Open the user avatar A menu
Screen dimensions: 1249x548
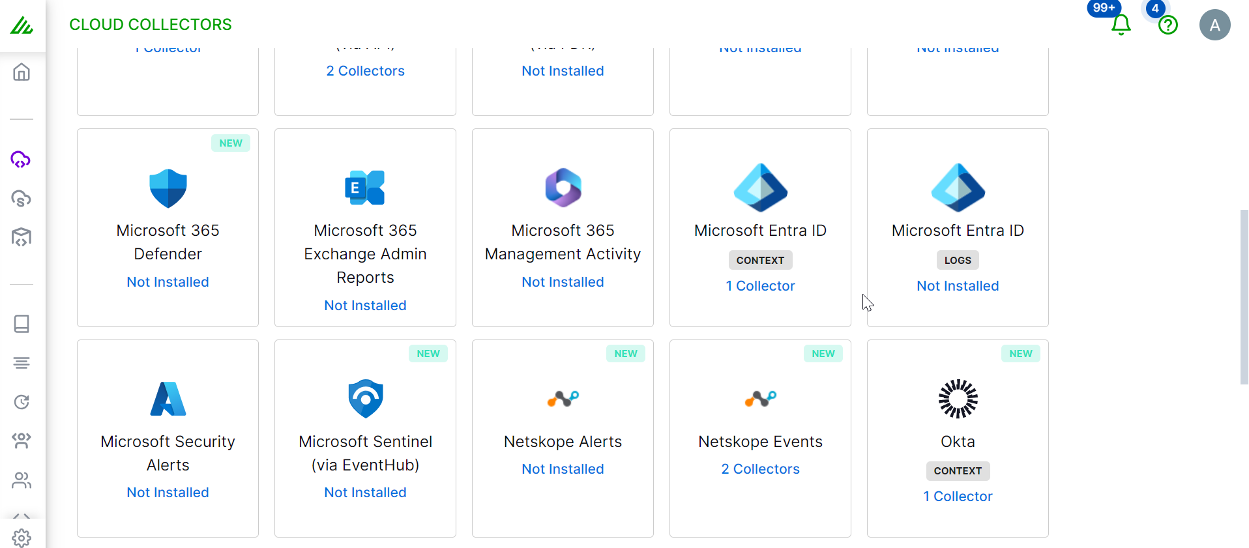pyautogui.click(x=1215, y=25)
